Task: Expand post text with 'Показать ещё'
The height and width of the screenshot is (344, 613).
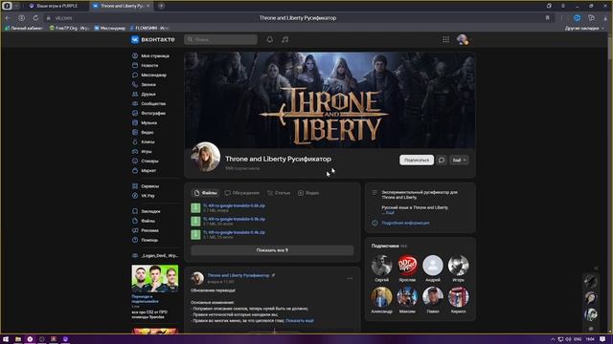Action: click(x=300, y=321)
